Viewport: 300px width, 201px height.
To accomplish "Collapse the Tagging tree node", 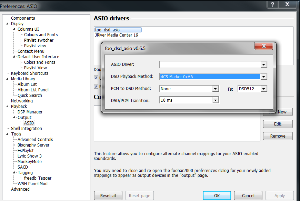I will pyautogui.click(x=14, y=172).
